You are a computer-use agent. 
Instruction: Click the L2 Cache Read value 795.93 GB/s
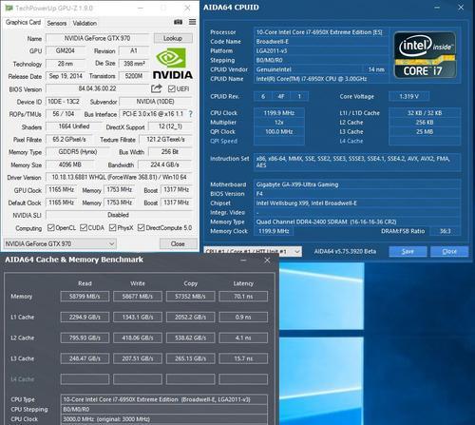point(85,338)
